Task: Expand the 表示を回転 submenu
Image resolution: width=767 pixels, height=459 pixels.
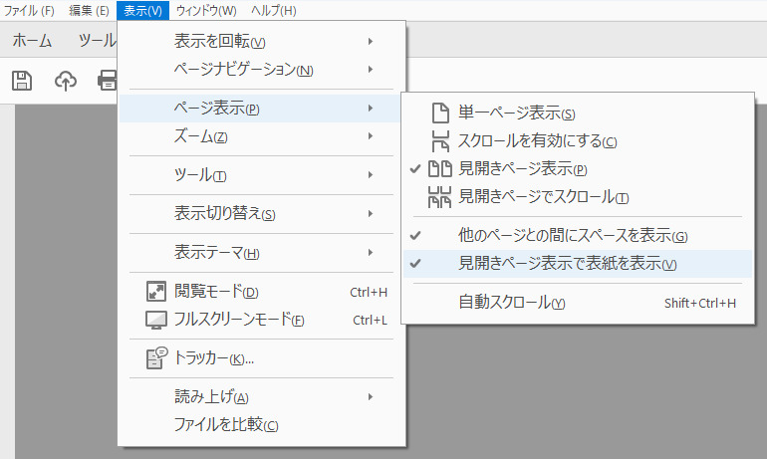Action: point(220,42)
